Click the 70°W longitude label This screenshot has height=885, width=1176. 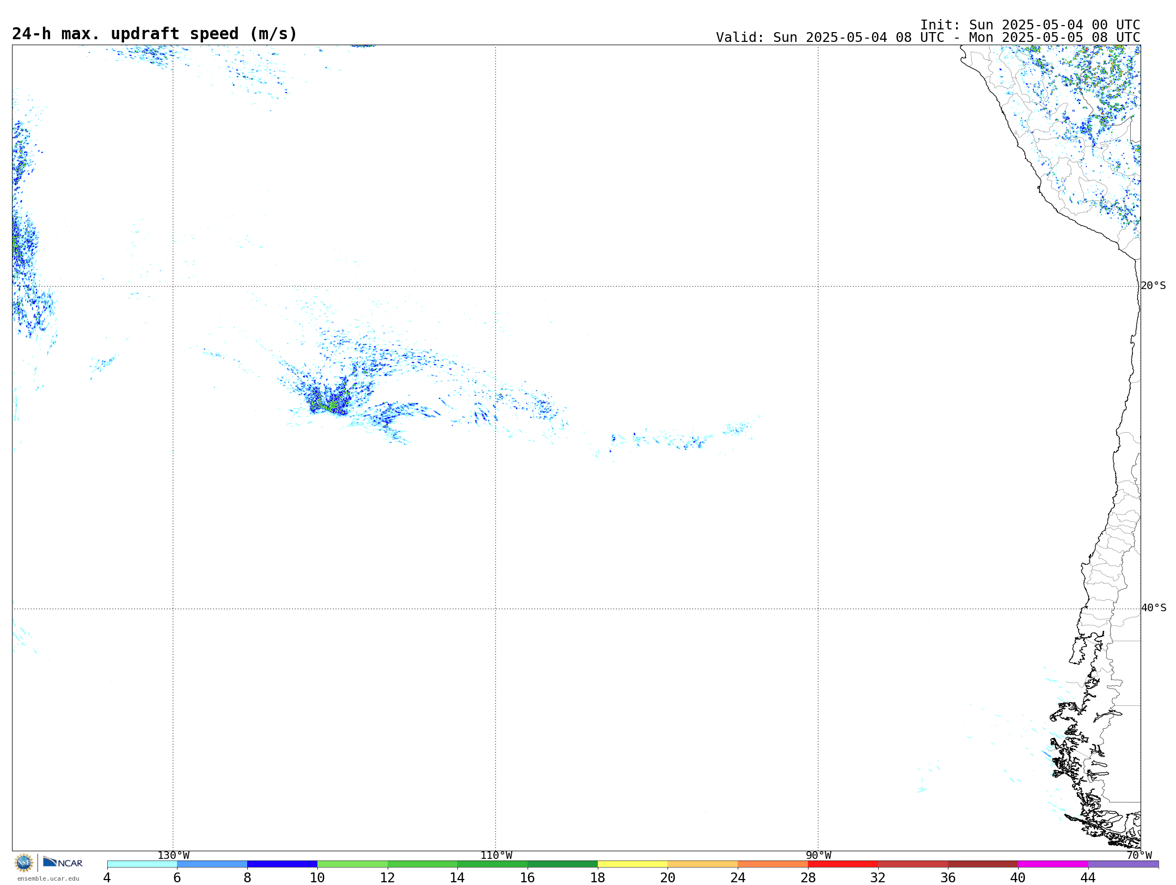(1139, 856)
